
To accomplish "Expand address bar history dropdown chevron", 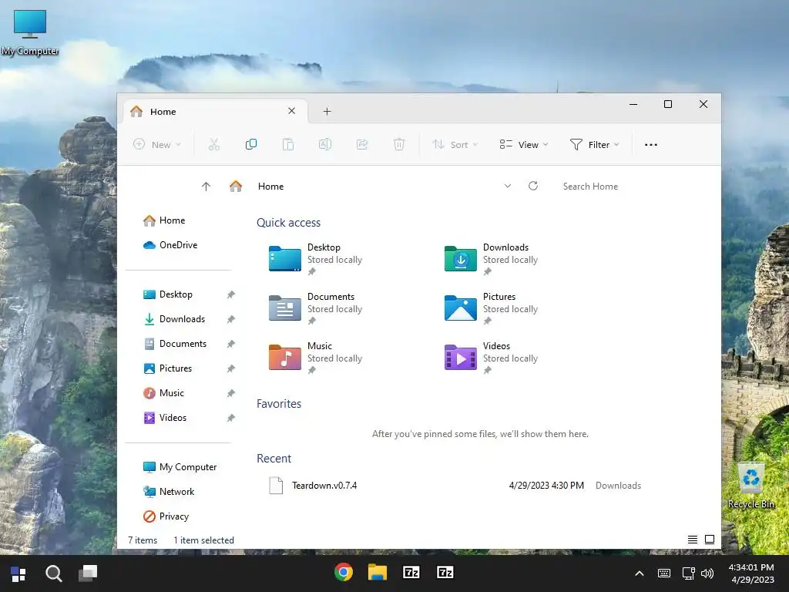I will [x=508, y=186].
